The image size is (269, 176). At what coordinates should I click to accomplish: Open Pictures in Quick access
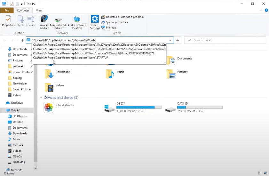pos(18,60)
